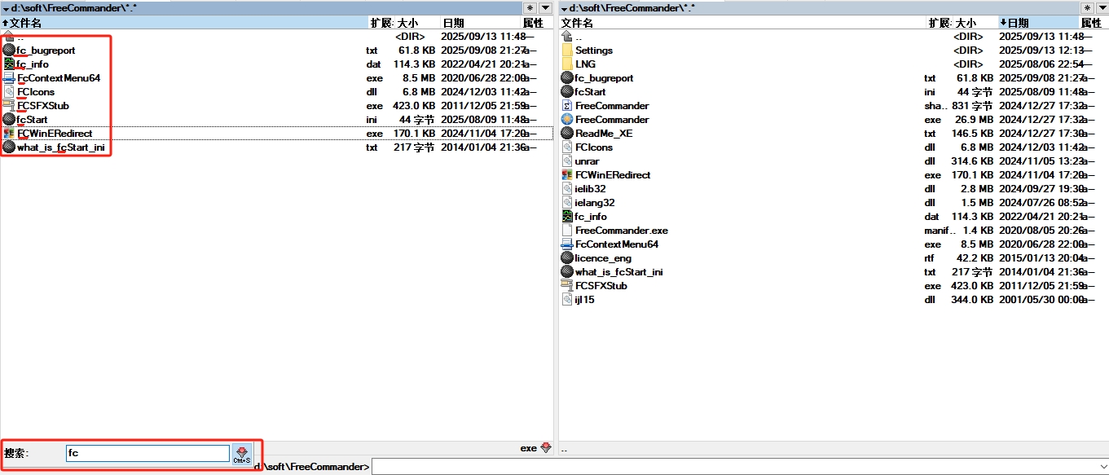Click 42.2 KB size of licence_eng
This screenshot has height=475, width=1109.
click(975, 258)
